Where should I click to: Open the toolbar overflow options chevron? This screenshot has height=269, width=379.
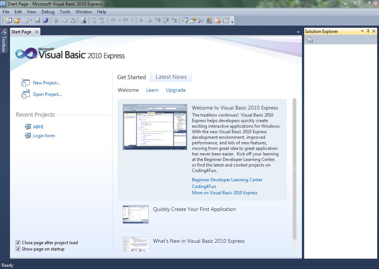232,21
